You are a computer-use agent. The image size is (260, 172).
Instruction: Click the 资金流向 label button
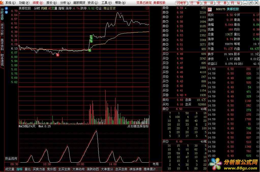[11, 159]
